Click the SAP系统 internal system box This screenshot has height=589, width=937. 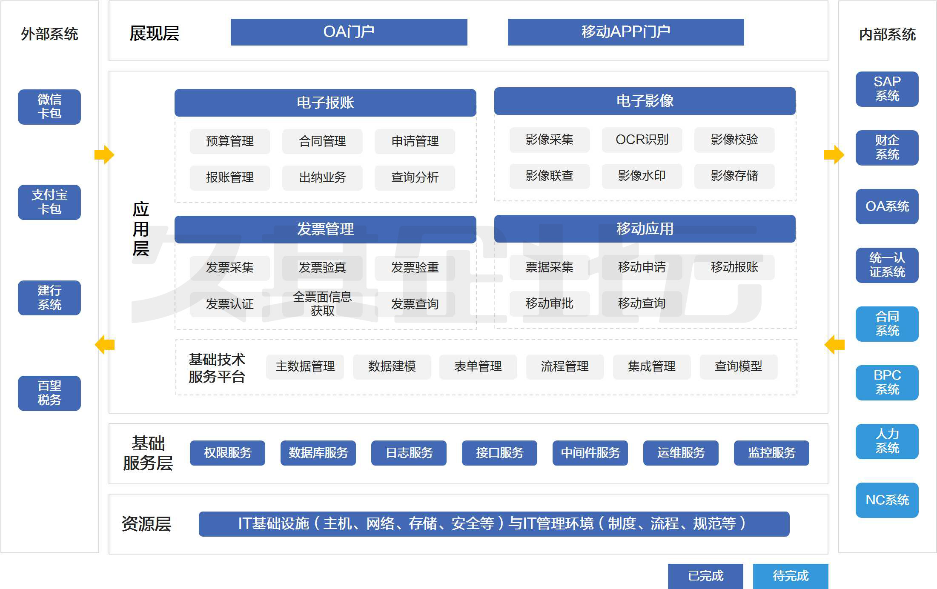tap(887, 89)
